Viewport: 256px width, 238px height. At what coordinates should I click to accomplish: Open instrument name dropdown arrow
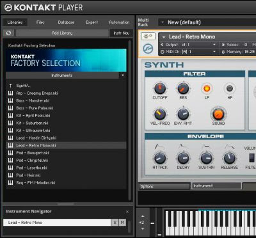164,37
